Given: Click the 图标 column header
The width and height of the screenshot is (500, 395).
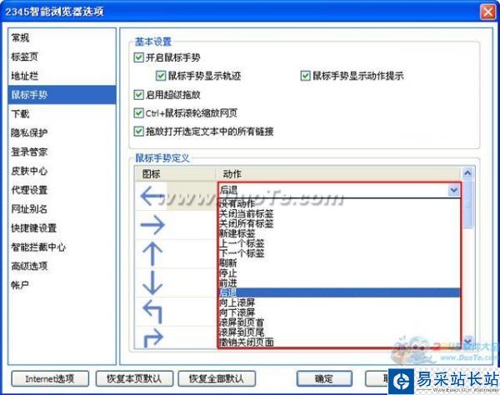Looking at the screenshot, I should tap(175, 173).
